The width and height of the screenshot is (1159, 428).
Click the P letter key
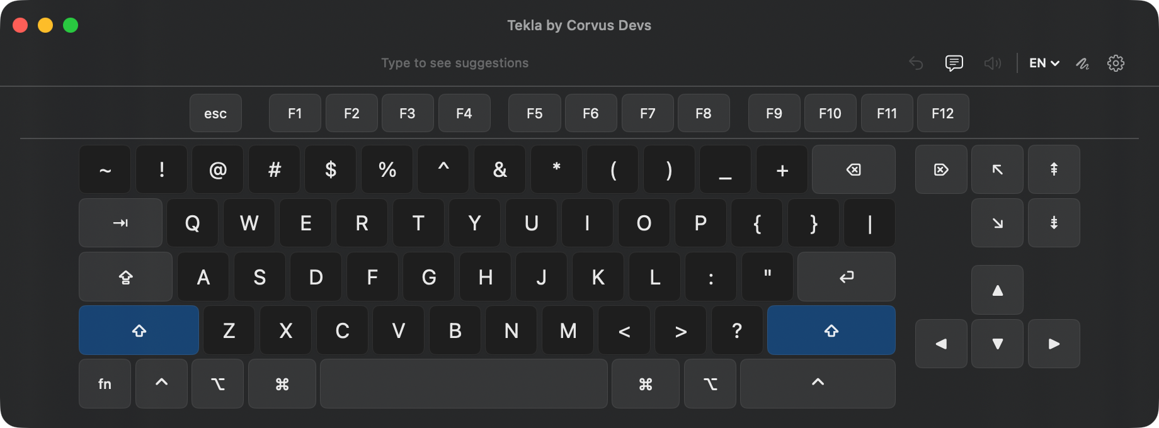[700, 223]
